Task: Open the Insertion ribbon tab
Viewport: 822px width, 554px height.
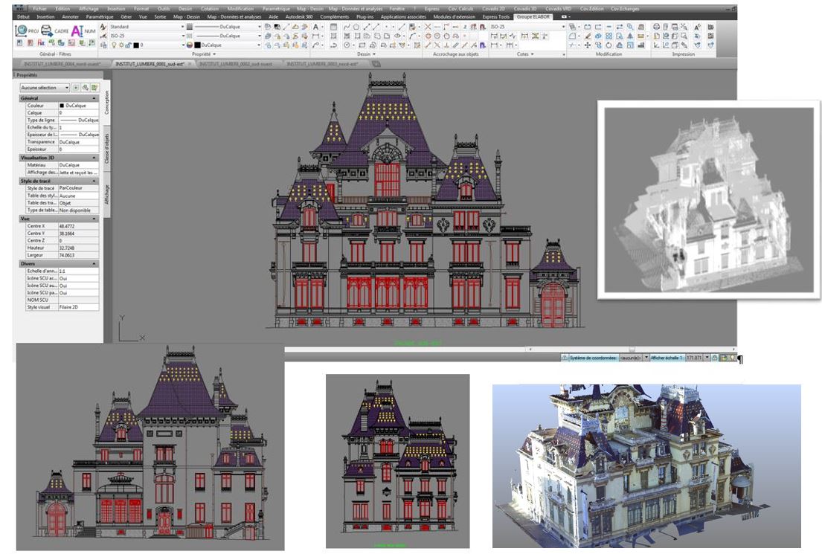Action: (46, 16)
